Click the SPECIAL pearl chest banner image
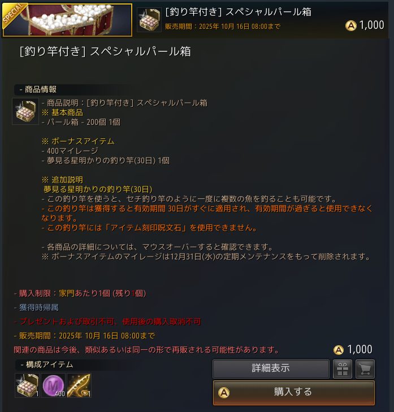The width and height of the screenshot is (394, 412). (x=67, y=20)
